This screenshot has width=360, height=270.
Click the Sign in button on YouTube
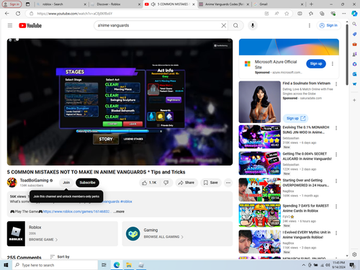point(328,25)
